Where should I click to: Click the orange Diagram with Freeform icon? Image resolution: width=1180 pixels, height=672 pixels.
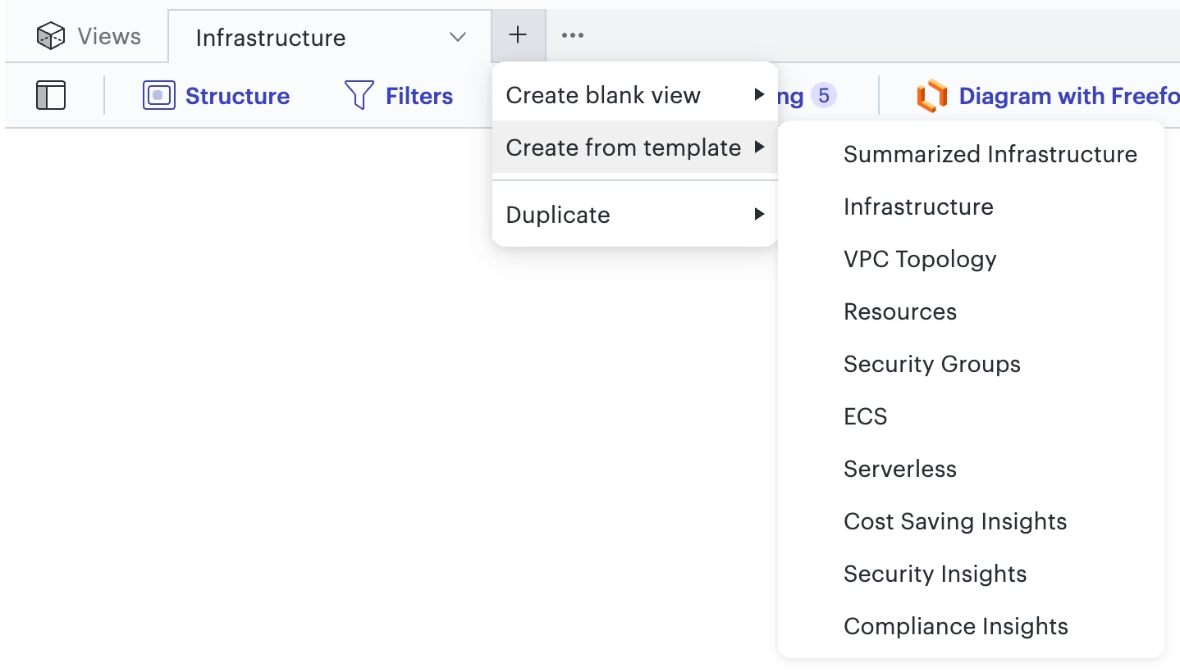932,96
